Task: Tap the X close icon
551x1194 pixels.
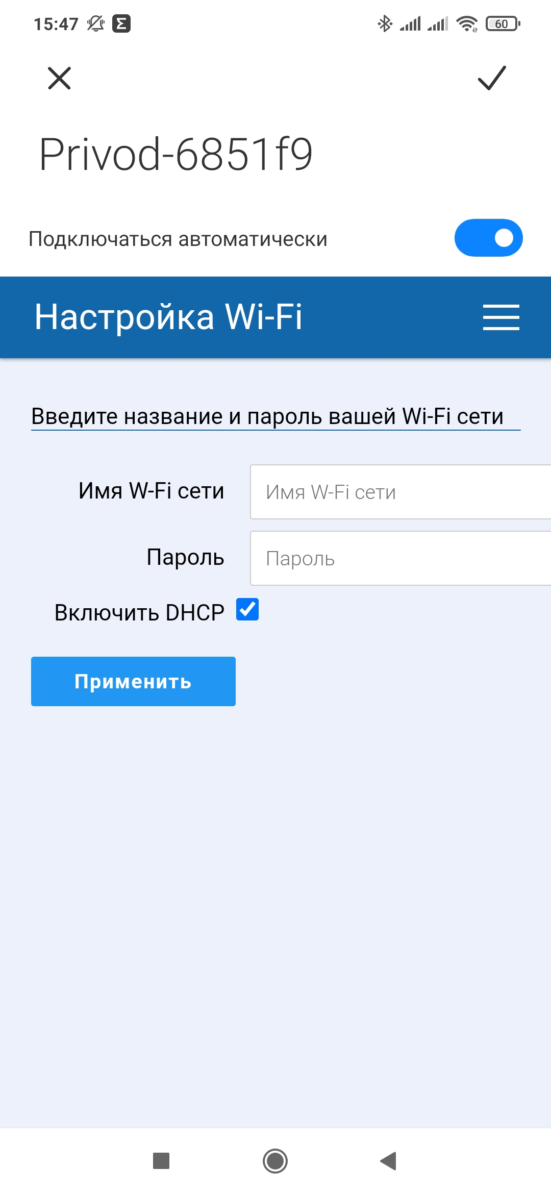Action: (59, 78)
